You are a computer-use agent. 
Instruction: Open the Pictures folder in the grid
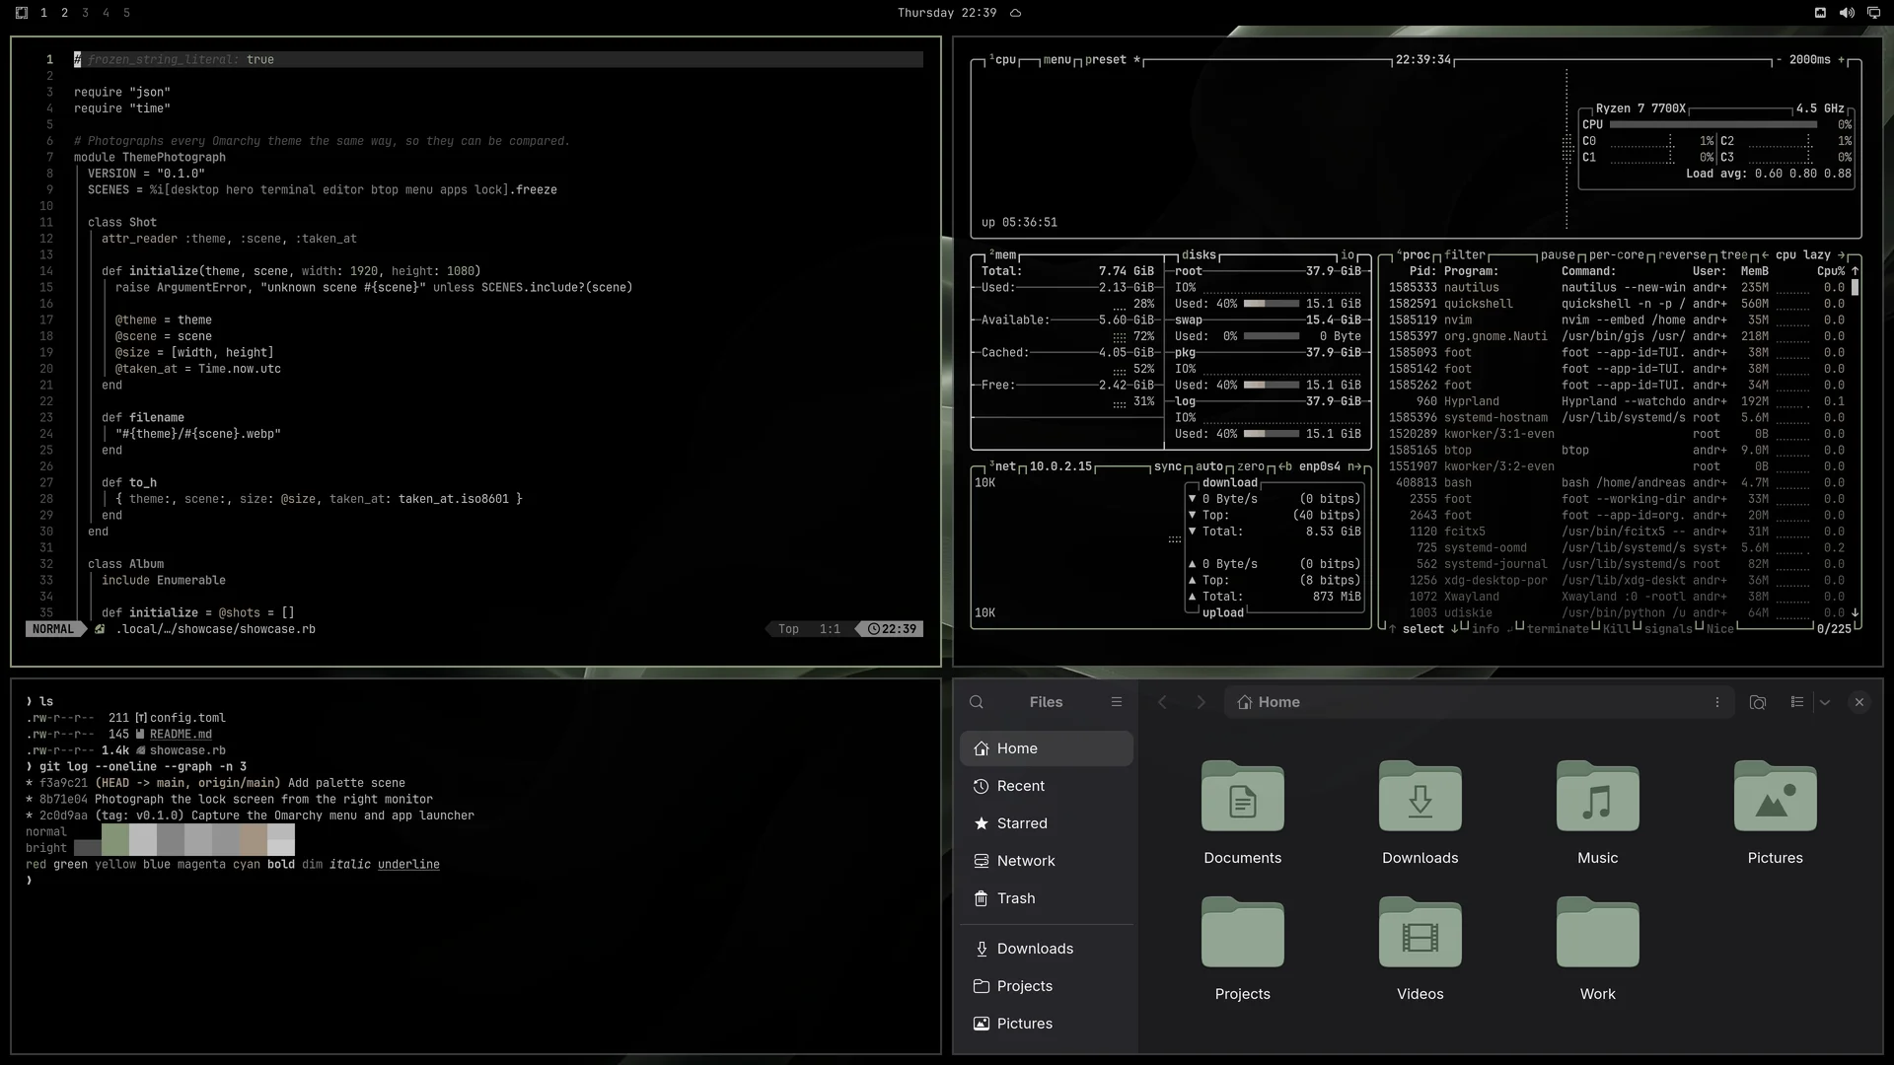pyautogui.click(x=1776, y=813)
